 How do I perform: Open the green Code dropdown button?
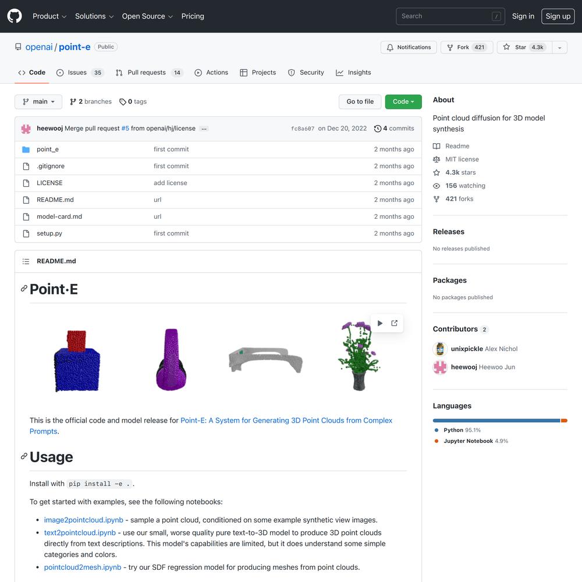coord(403,102)
